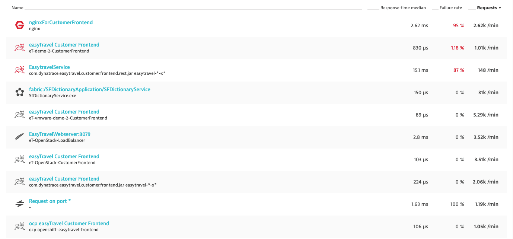Click the 100 % failure rate value
Screen dimensions: 513x239
(457, 204)
